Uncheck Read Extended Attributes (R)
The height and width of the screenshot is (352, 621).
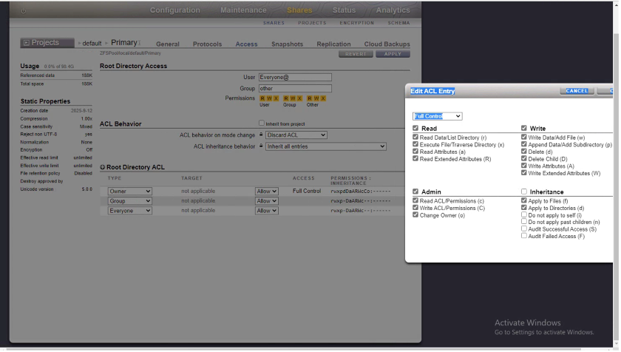pyautogui.click(x=415, y=158)
